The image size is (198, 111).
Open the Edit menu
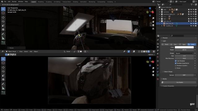coord(9,2)
